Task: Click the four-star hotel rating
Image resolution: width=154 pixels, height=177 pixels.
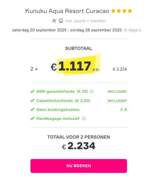Action: click(121, 11)
